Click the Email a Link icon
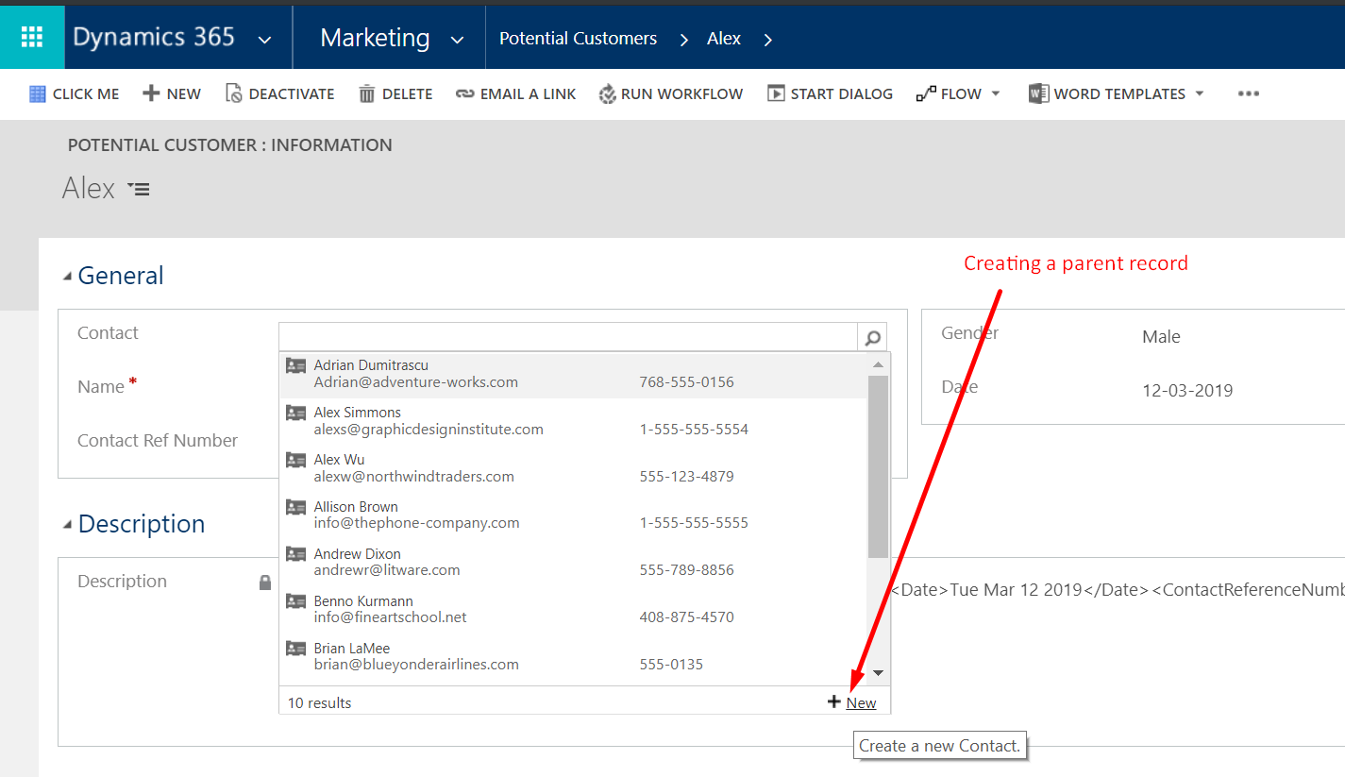Image resolution: width=1345 pixels, height=777 pixels. (x=464, y=94)
